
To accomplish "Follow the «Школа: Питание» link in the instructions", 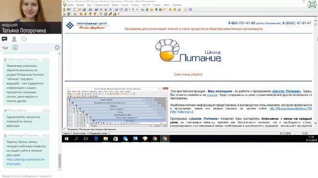I will tap(286, 91).
